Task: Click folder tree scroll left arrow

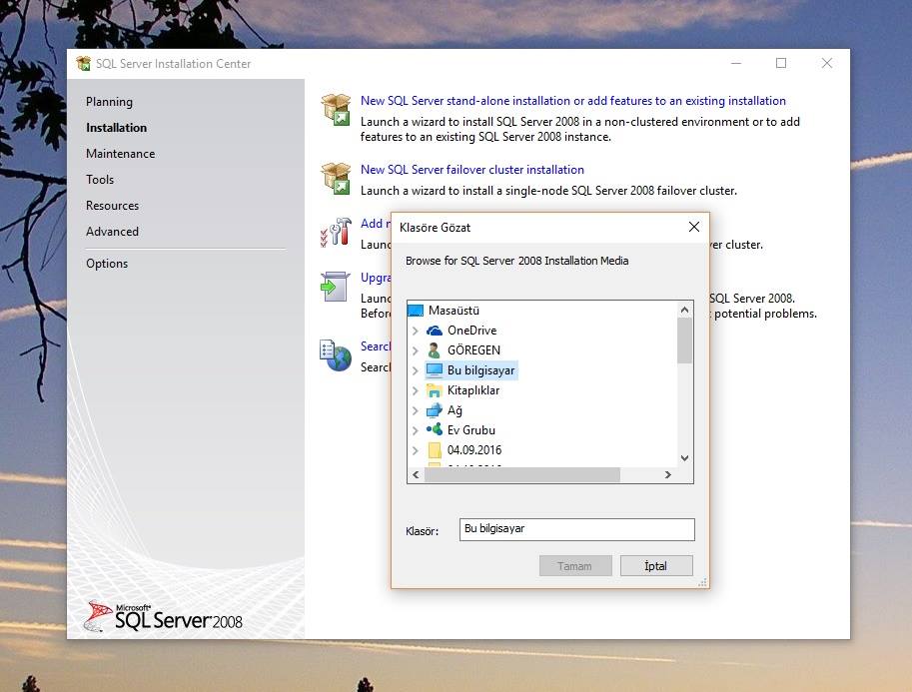Action: tap(416, 475)
